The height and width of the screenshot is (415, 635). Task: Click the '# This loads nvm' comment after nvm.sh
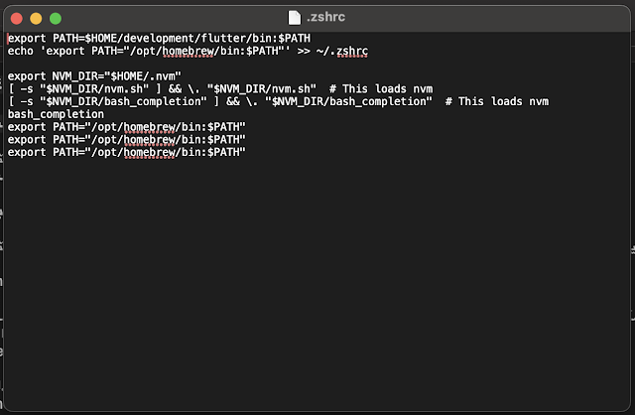pyautogui.click(x=381, y=89)
